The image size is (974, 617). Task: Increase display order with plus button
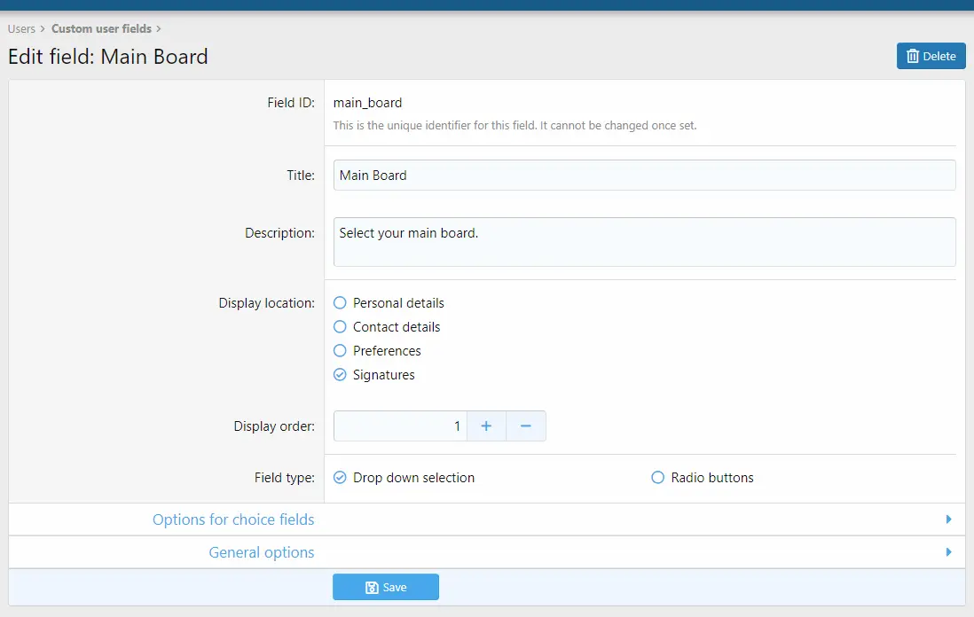tap(486, 426)
